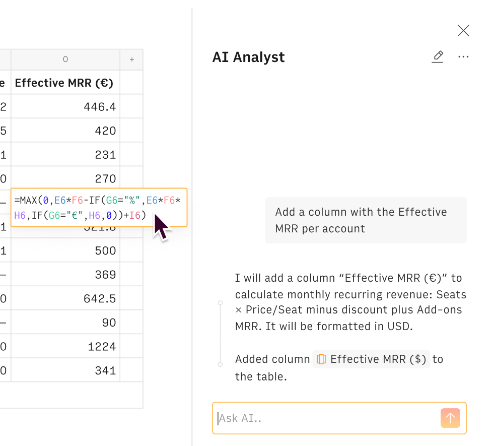Open the three-dot more options menu
The width and height of the screenshot is (494, 446).
(x=463, y=57)
